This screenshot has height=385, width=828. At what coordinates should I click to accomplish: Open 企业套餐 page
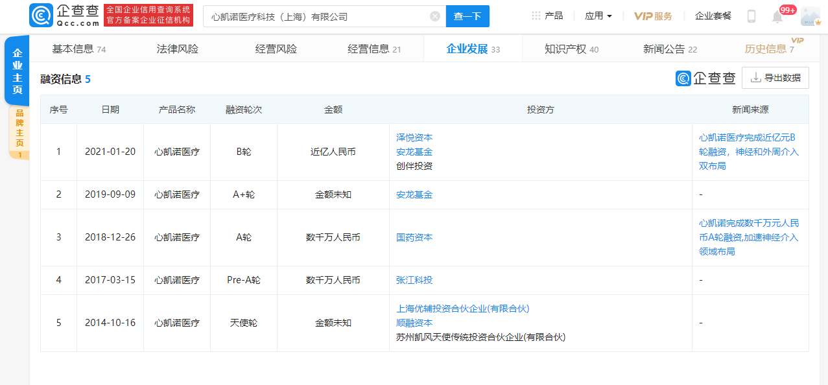(x=713, y=16)
